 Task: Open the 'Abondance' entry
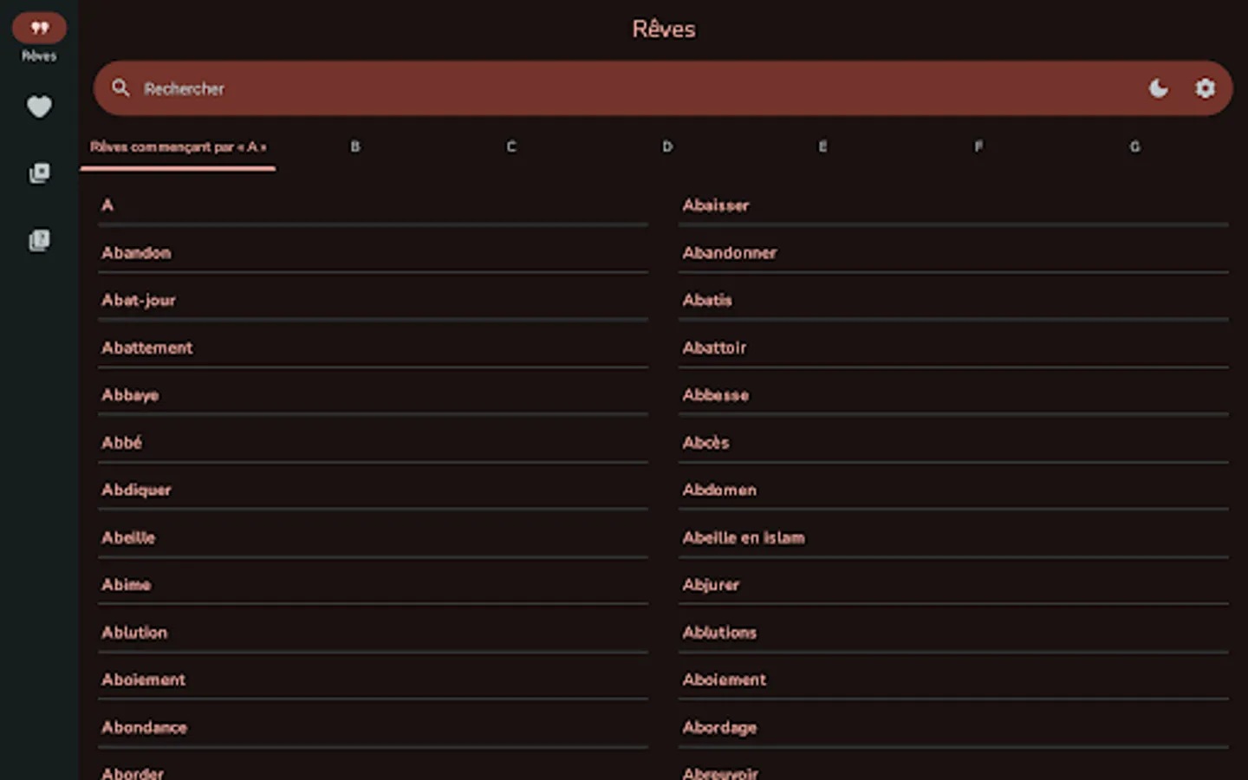[373, 727]
